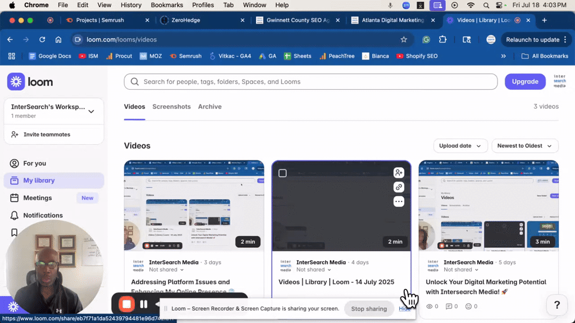Open the Wi-Fi status menu

tap(471, 5)
